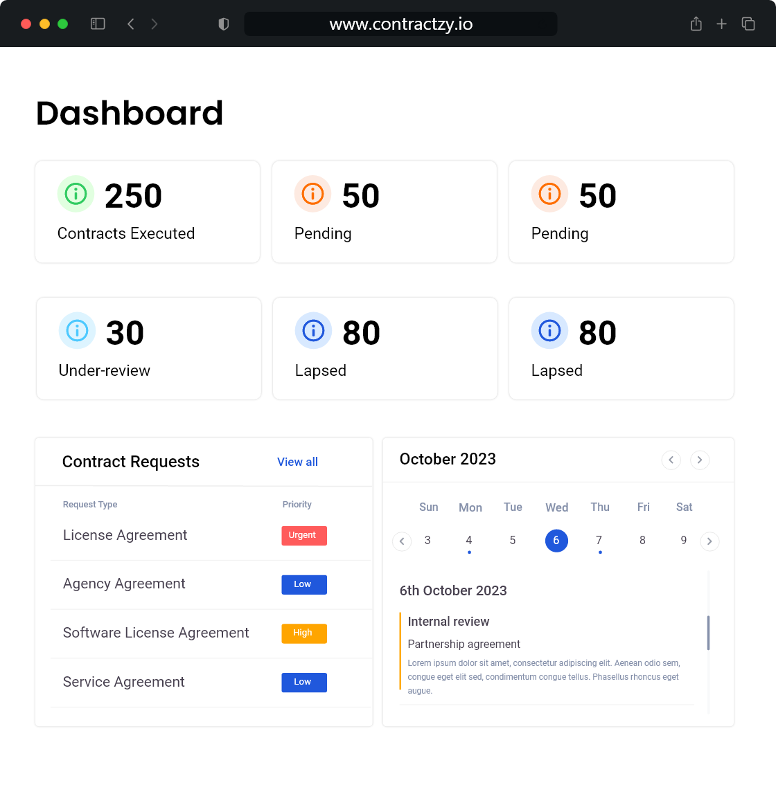Click the Request Type column header
Screen dimensions: 776x803
[x=90, y=505]
